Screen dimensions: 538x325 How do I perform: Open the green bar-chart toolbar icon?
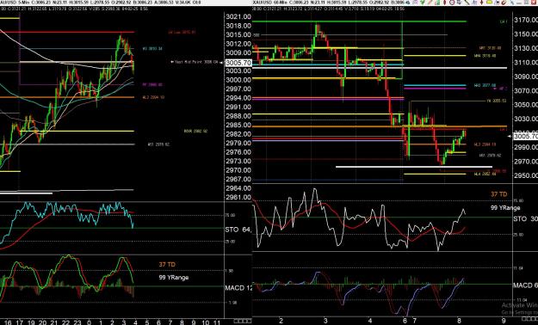click(437, 2)
